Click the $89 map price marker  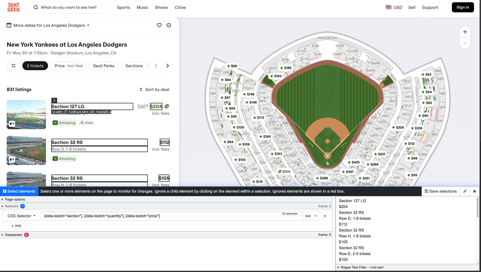point(232,66)
